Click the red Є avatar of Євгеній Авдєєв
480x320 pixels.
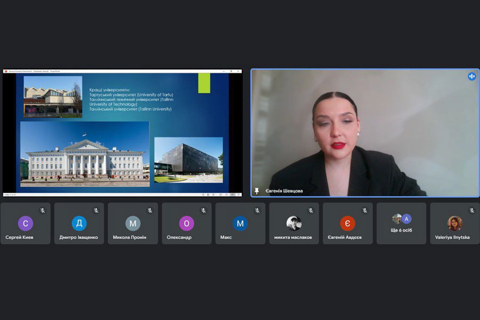click(x=348, y=223)
